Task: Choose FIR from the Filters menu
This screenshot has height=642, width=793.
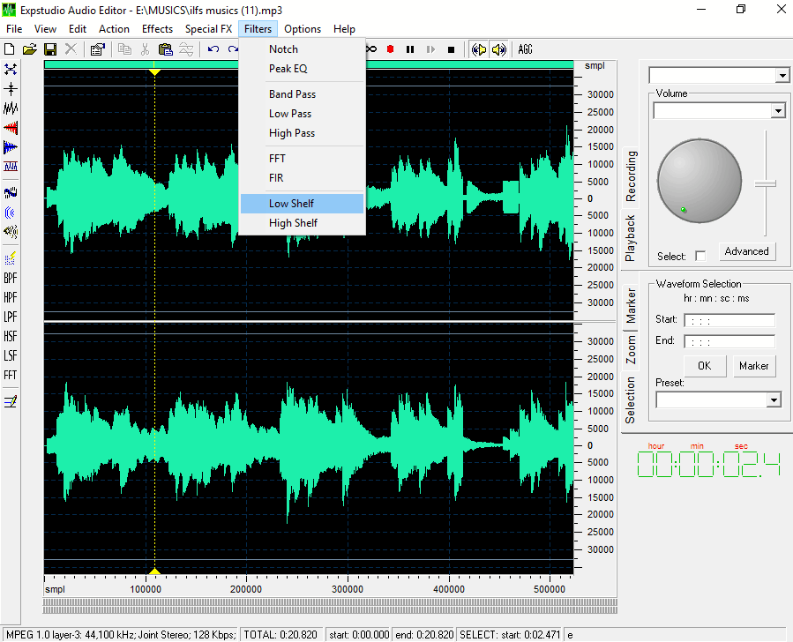Action: click(302, 178)
